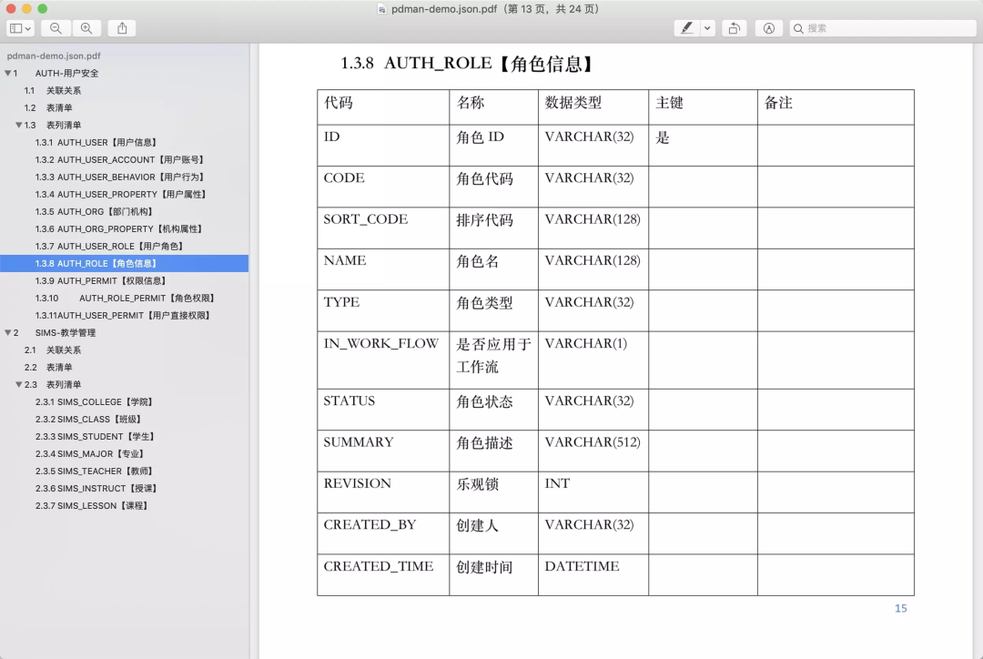Open the Share icon in toolbar
The image size is (983, 659).
122,28
